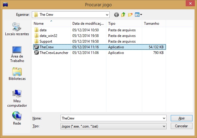Image resolution: width=197 pixels, height=138 pixels.
Task: Click the TheCrew application icon
Action: [x=36, y=47]
